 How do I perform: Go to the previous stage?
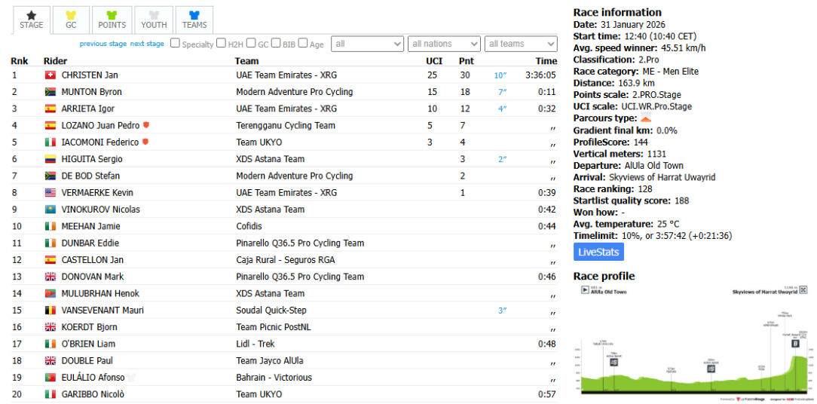[x=103, y=44]
